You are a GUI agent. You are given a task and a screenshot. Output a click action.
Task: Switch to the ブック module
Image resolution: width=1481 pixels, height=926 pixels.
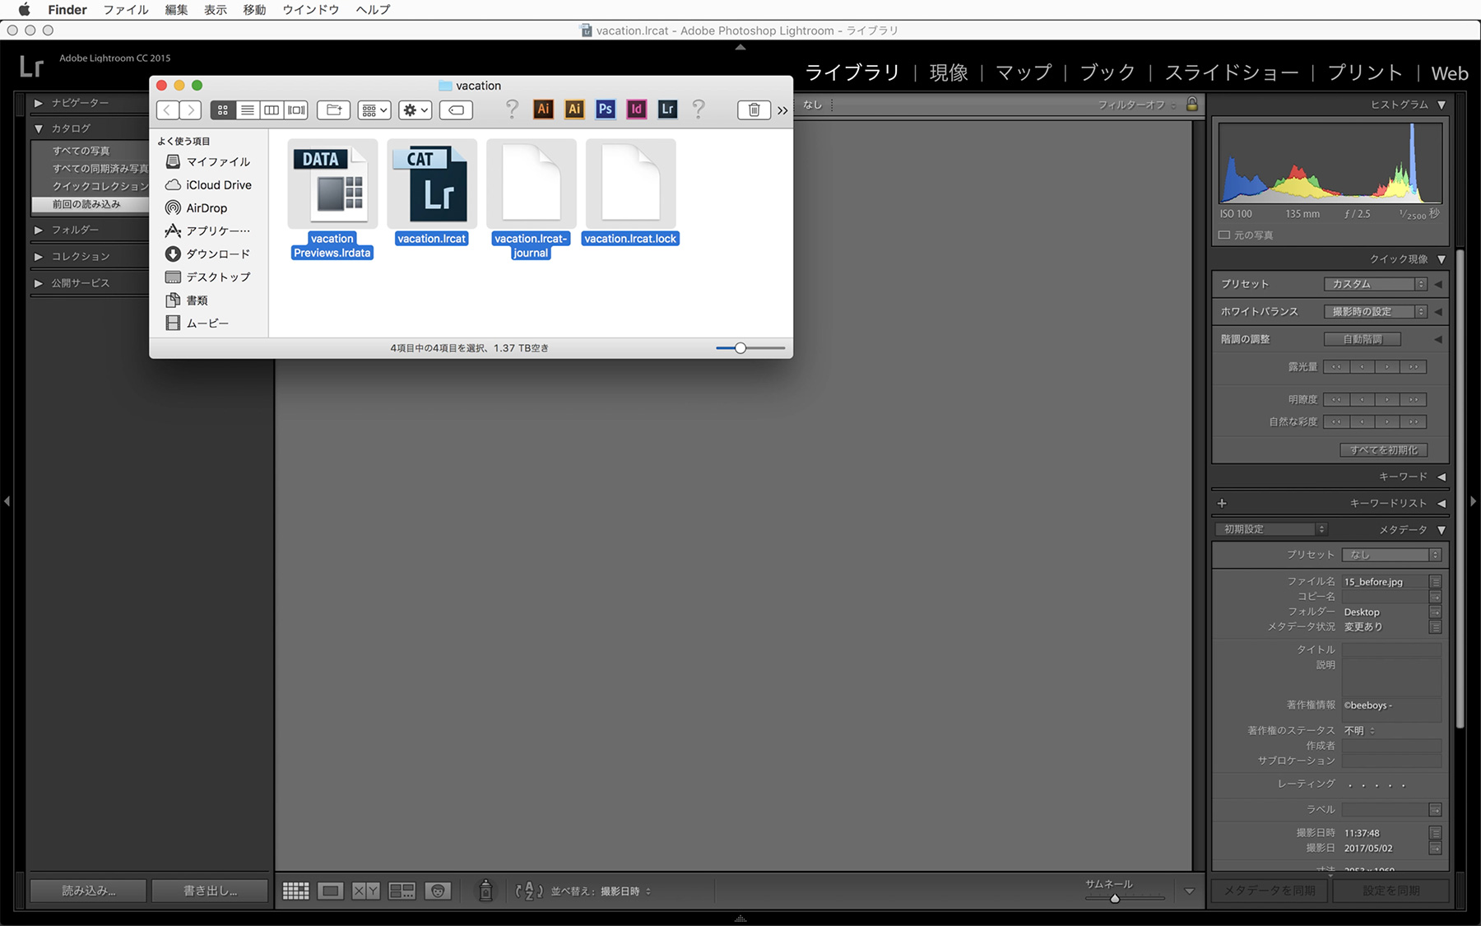tap(1107, 72)
